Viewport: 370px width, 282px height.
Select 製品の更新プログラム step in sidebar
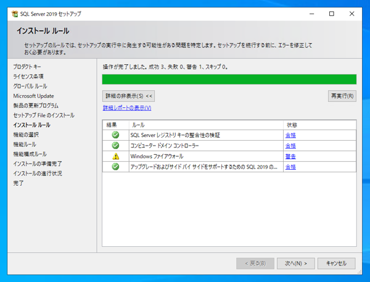36,106
